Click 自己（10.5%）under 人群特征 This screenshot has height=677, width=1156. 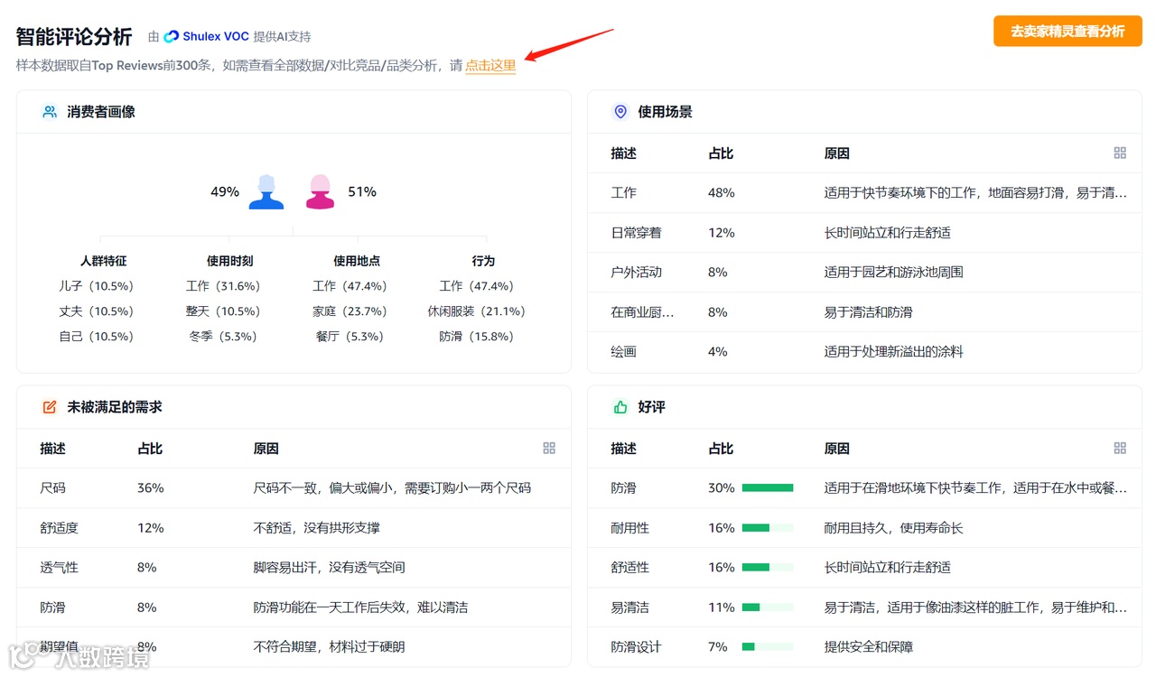[x=97, y=337]
